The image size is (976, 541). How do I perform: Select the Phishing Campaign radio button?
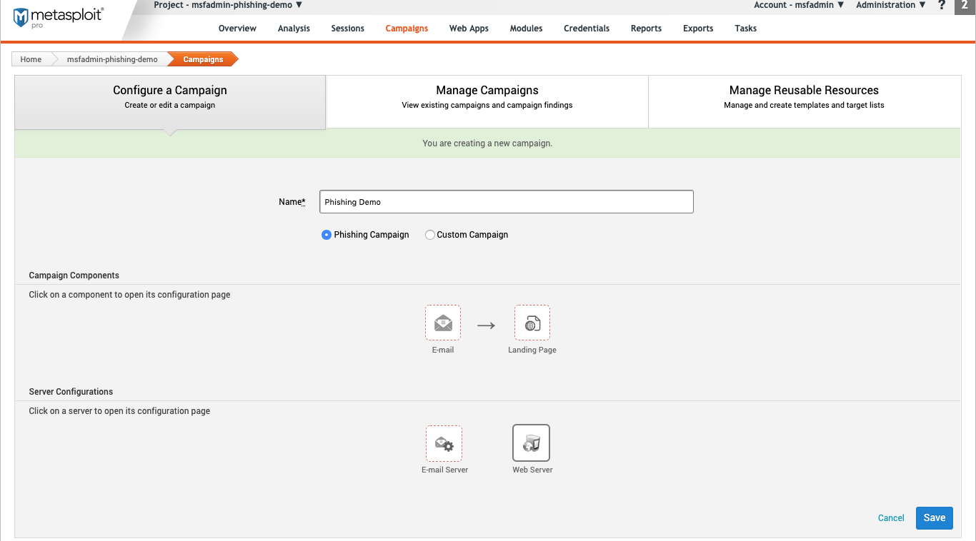click(327, 235)
